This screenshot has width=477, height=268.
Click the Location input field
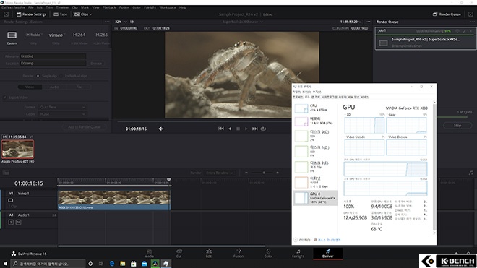53,64
